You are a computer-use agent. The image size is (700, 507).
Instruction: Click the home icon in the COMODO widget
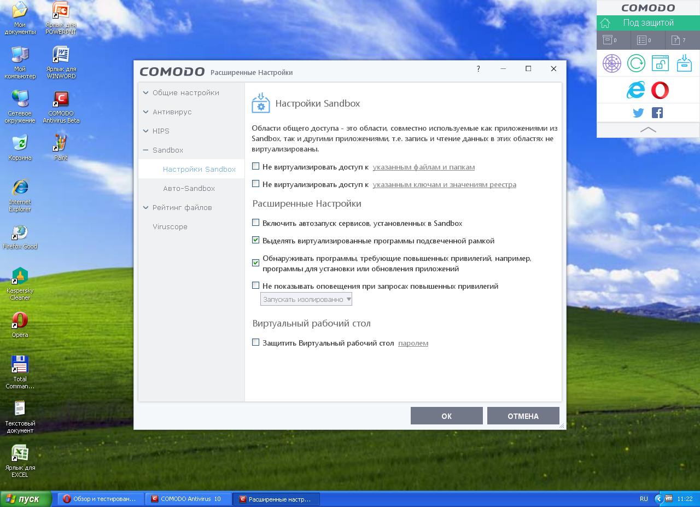tap(605, 23)
